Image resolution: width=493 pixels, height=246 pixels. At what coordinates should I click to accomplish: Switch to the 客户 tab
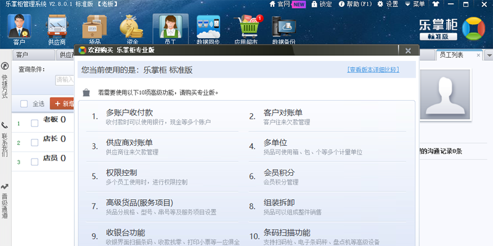pos(34,55)
